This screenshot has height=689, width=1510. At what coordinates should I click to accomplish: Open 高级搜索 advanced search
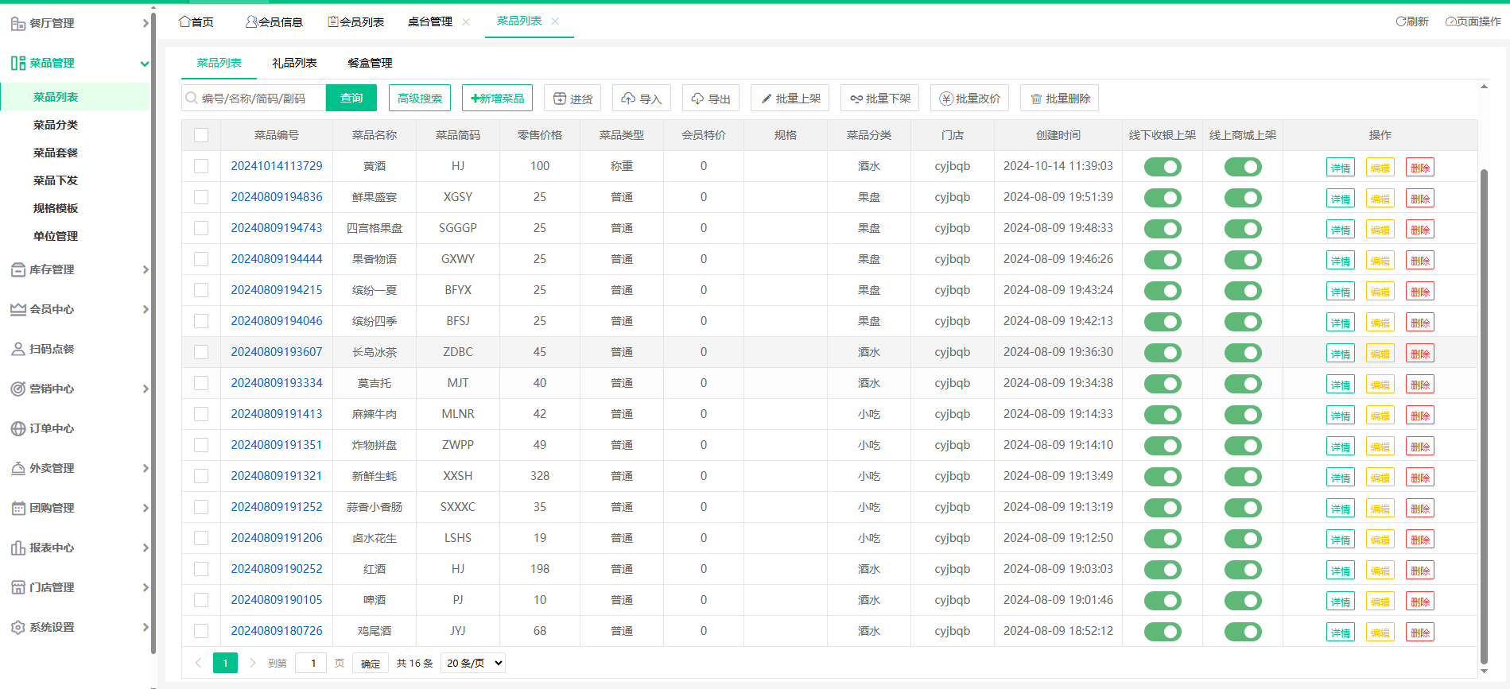point(420,98)
